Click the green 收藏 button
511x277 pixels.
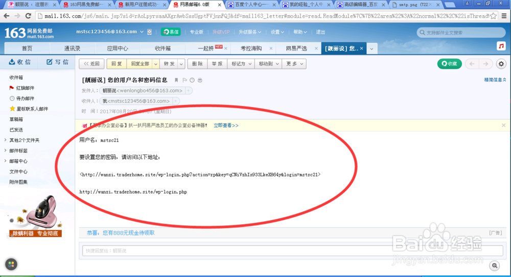pos(449,64)
